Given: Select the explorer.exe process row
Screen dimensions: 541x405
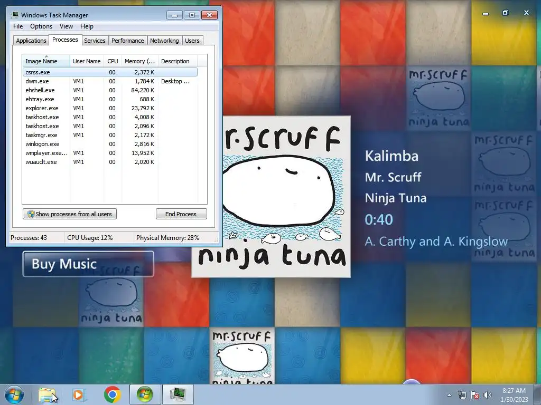Looking at the screenshot, I should click(110, 108).
